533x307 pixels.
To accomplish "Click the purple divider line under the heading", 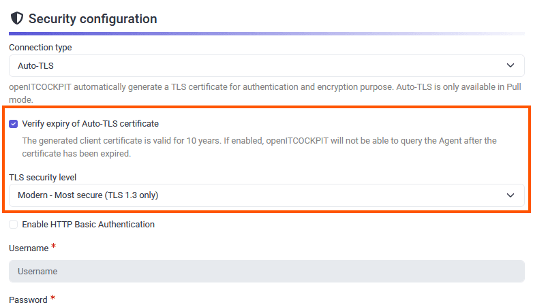I will (204, 33).
